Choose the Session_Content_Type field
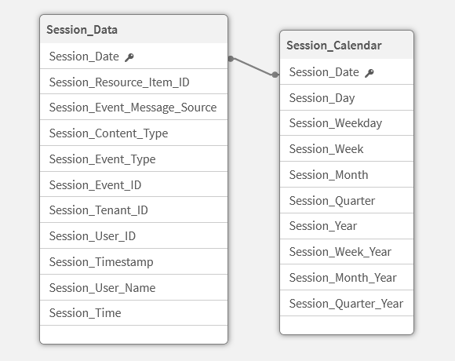The height and width of the screenshot is (361, 455). pos(134,133)
